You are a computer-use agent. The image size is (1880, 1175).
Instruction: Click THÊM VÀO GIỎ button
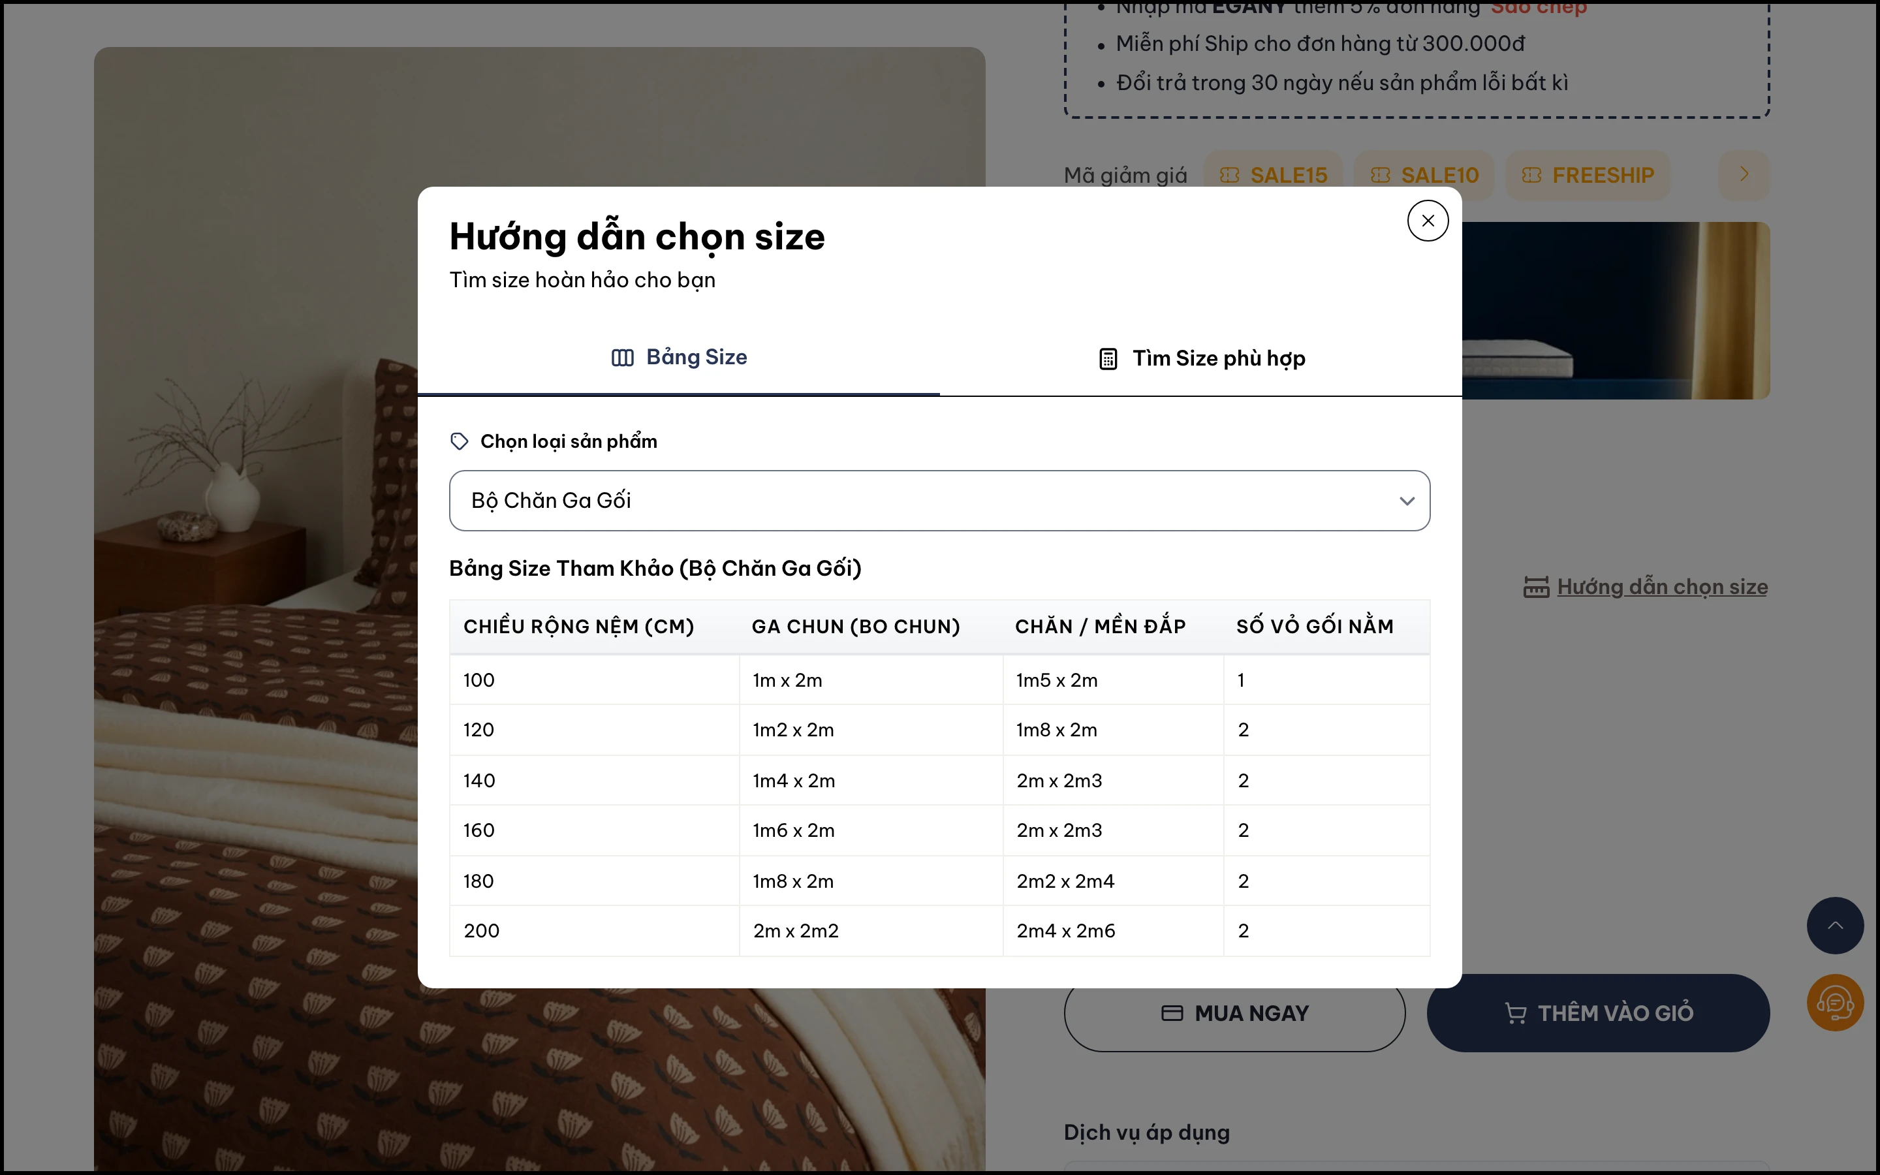[x=1598, y=1013]
